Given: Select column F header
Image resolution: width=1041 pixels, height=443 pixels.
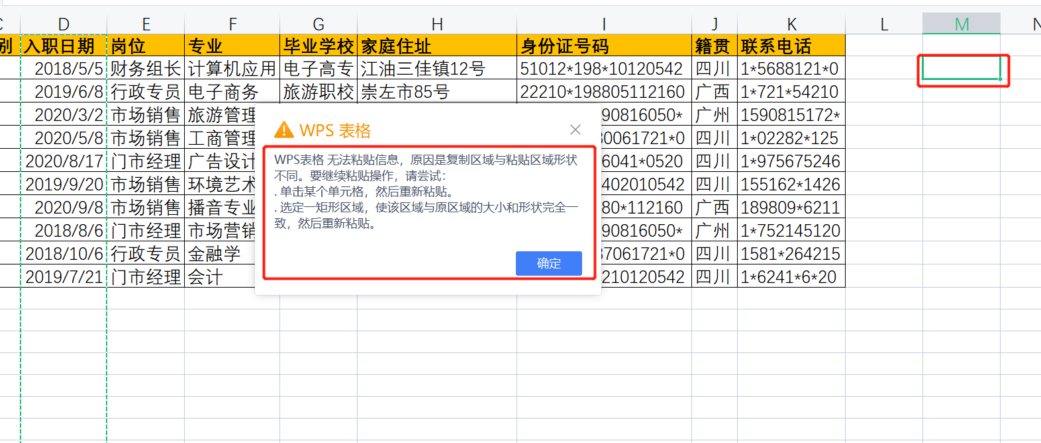Looking at the screenshot, I should (x=232, y=24).
